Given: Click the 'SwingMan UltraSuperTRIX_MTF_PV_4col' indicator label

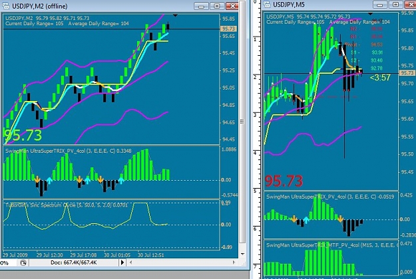Looking at the screenshot, I should pos(332,245).
